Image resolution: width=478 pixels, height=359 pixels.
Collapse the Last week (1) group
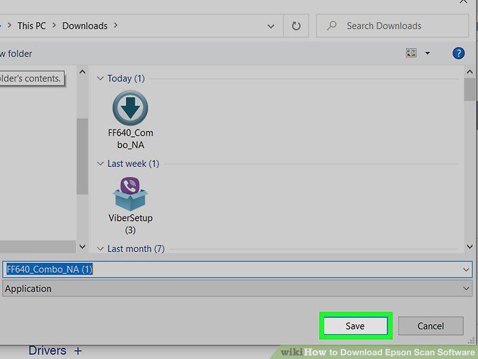point(100,164)
